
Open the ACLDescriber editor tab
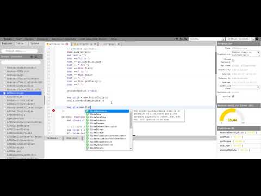[58, 44]
